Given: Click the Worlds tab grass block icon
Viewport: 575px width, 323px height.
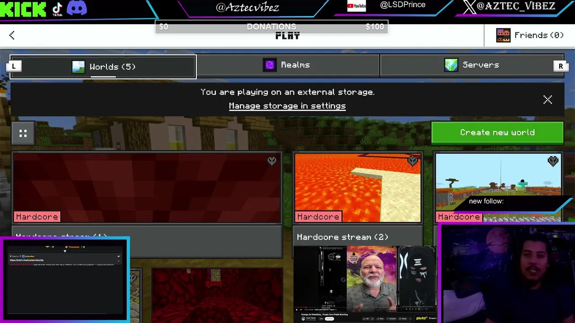Looking at the screenshot, I should click(78, 67).
